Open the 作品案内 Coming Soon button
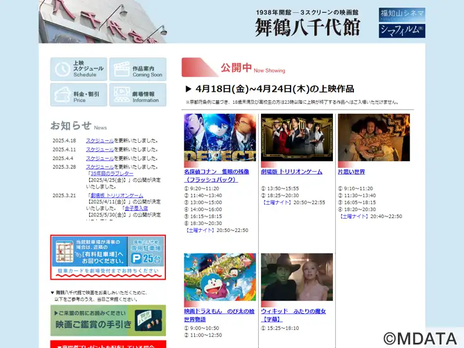This screenshot has width=464, height=348. click(138, 69)
